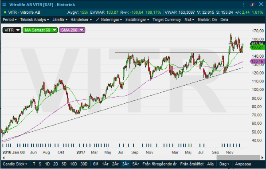
Task: Toggle Markör: On setting
Action: (207, 20)
